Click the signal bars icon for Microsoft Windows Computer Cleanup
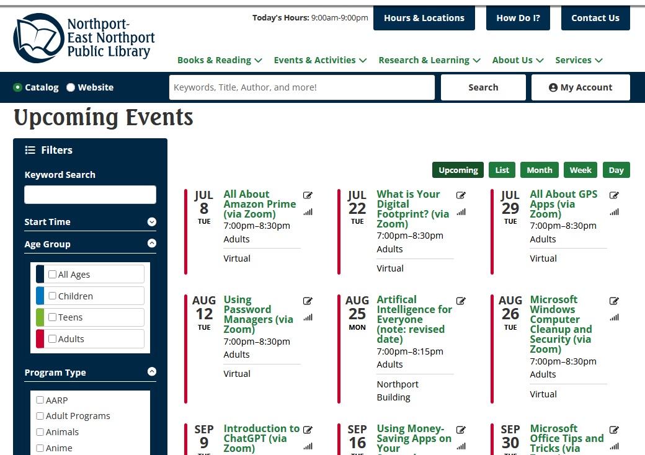Viewport: 645px width, 455px height. 614,317
